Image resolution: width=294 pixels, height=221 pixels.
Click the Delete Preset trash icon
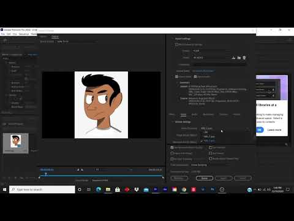click(244, 58)
